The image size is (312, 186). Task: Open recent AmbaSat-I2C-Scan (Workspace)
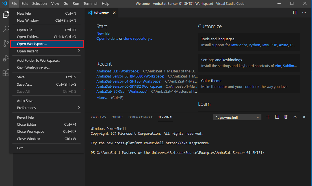coord(122,92)
